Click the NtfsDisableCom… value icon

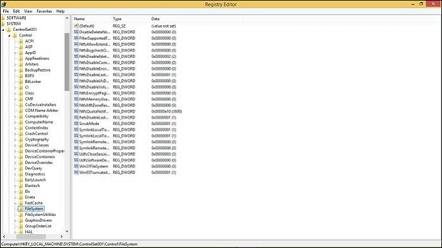76,62
